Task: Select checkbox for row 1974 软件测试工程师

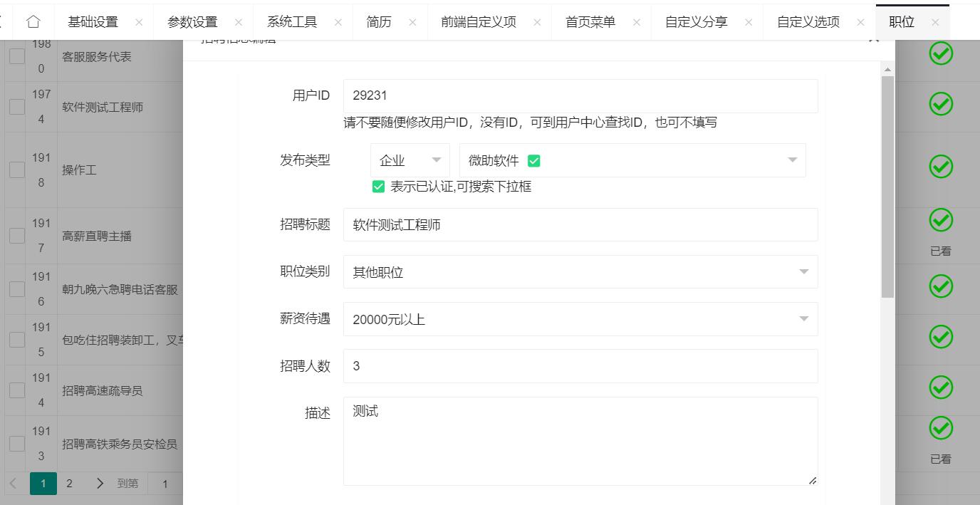Action: 17,107
